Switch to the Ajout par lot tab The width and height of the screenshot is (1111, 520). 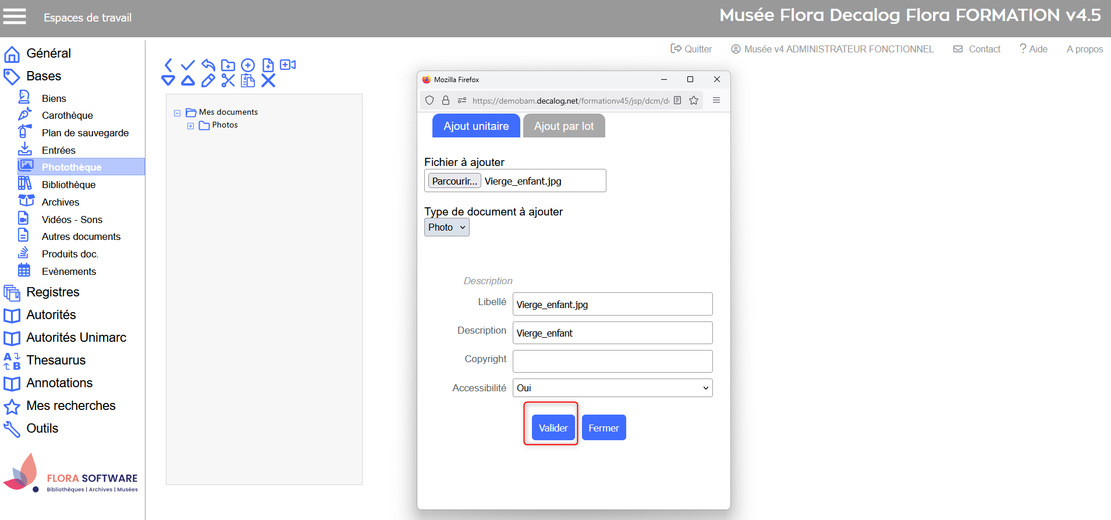click(x=563, y=126)
